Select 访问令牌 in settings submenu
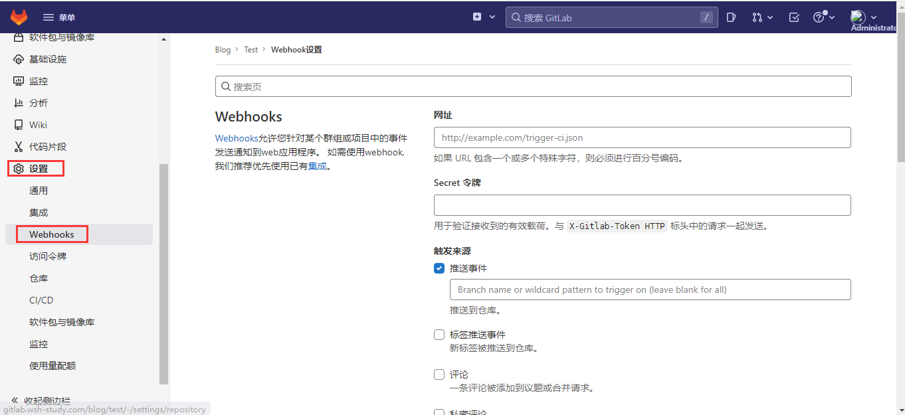The height and width of the screenshot is (415, 905). (x=48, y=256)
